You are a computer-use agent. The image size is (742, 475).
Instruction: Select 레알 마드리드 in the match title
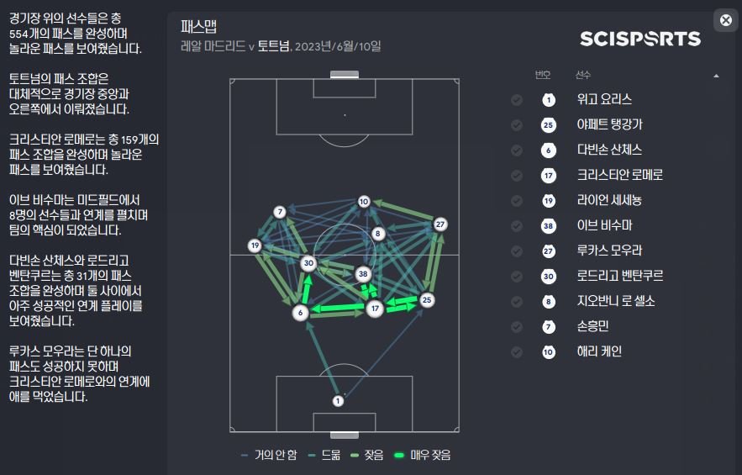pos(213,46)
